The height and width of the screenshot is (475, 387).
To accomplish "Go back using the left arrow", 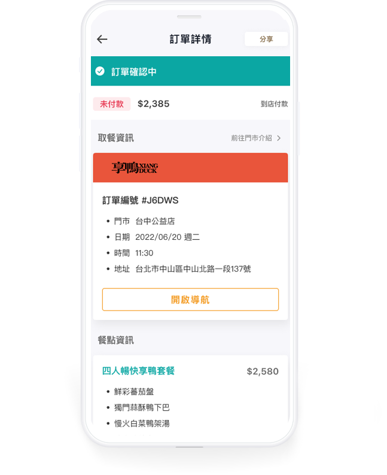I will [102, 39].
